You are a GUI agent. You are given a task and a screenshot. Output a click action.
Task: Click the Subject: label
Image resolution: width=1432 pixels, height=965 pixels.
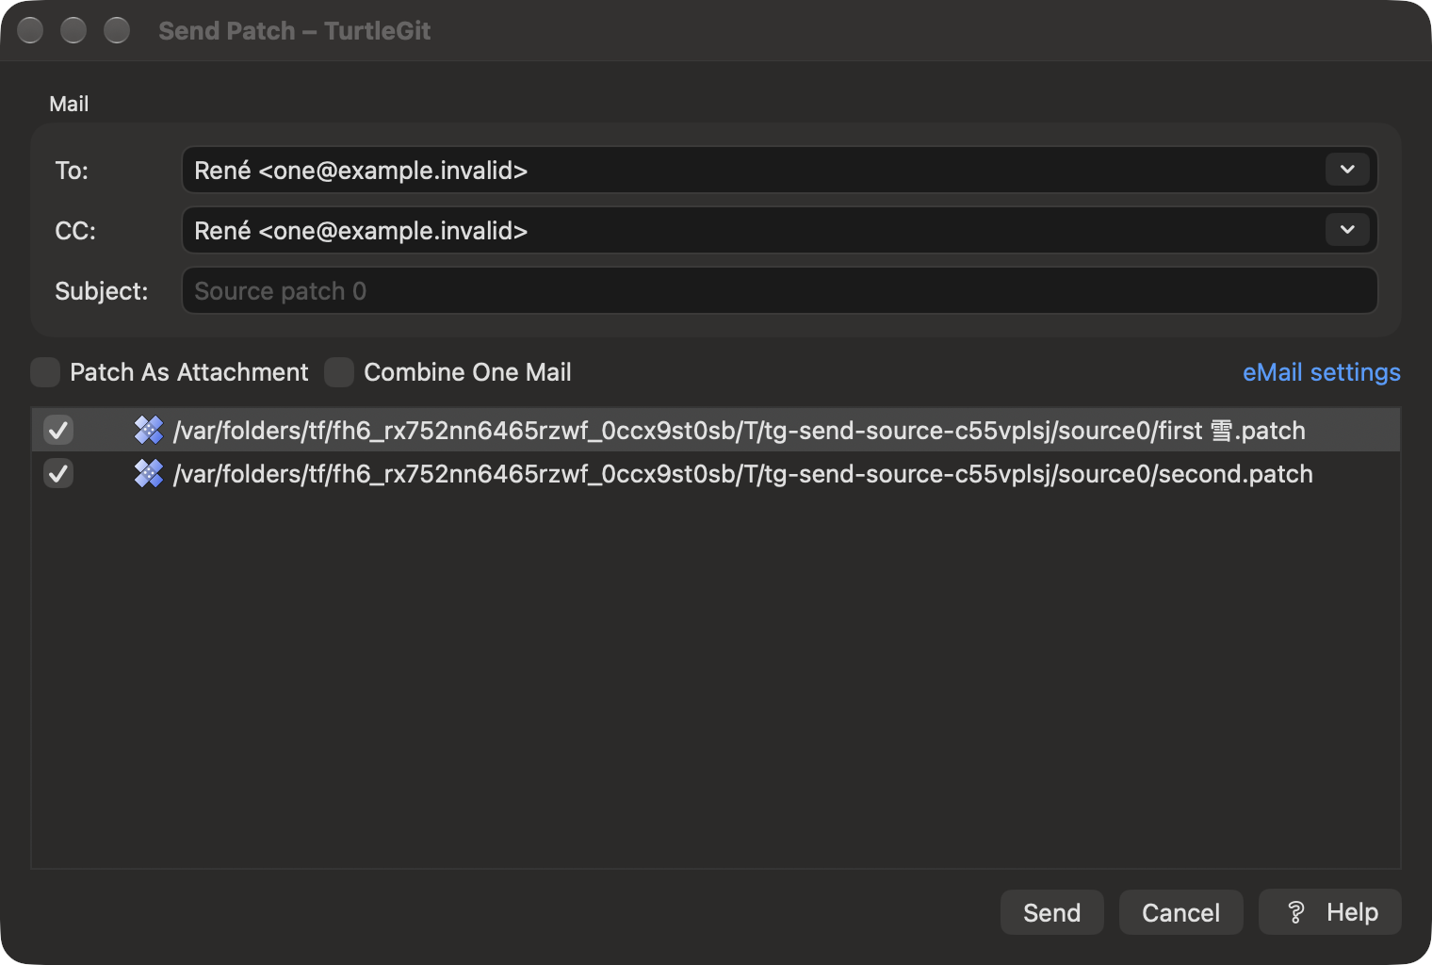tap(102, 291)
